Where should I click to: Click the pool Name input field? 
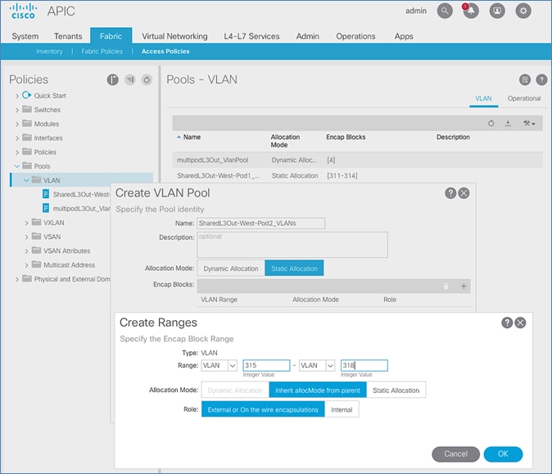pos(261,223)
